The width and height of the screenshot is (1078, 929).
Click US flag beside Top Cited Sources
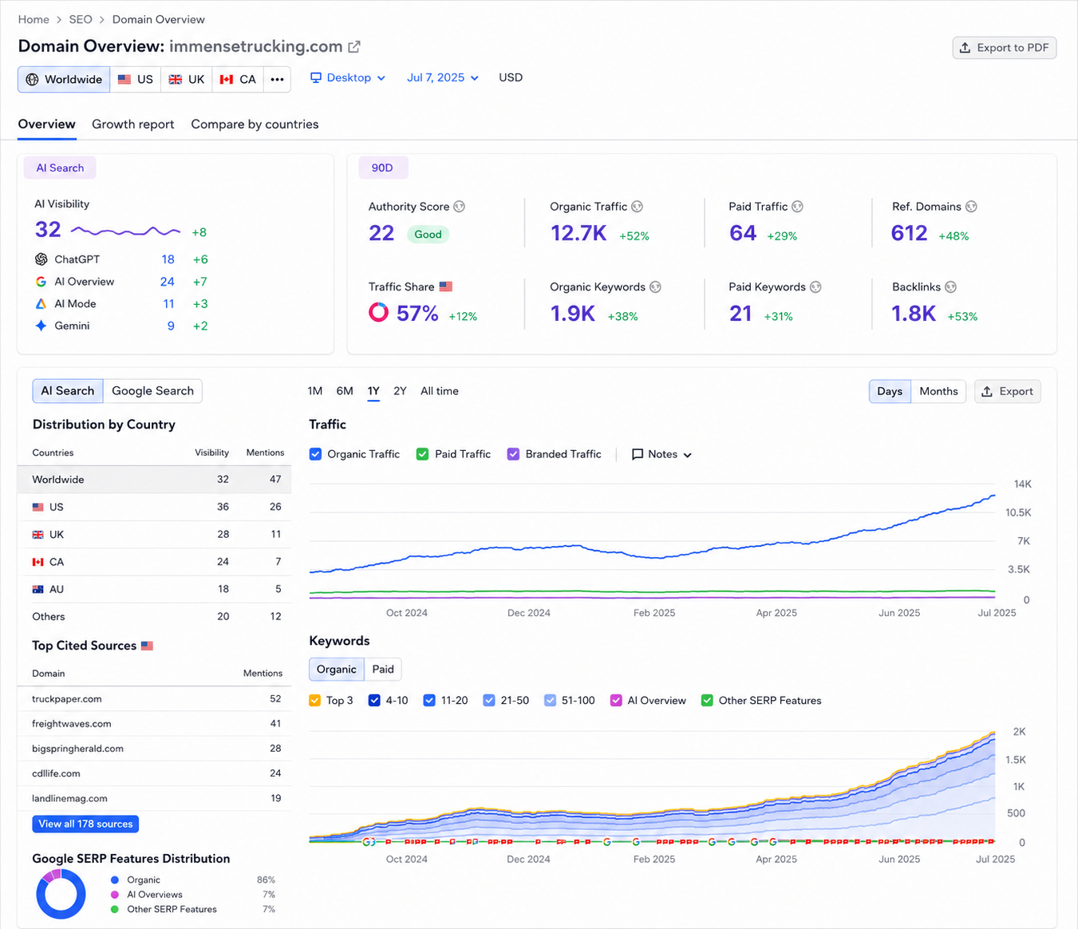click(147, 646)
